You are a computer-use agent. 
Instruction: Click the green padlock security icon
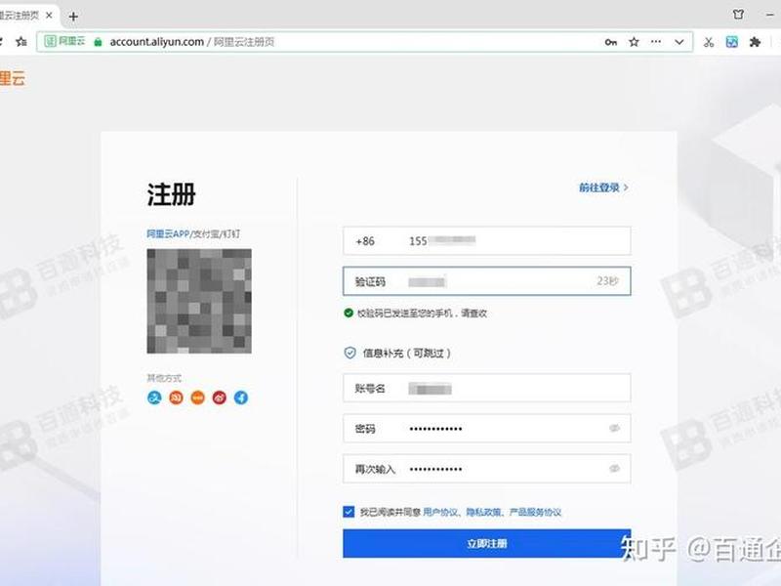(x=99, y=42)
